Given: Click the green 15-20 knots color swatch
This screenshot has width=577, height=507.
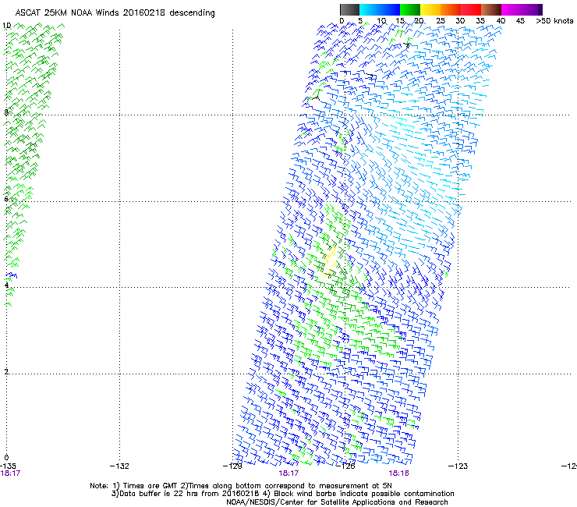Looking at the screenshot, I should pyautogui.click(x=410, y=9).
